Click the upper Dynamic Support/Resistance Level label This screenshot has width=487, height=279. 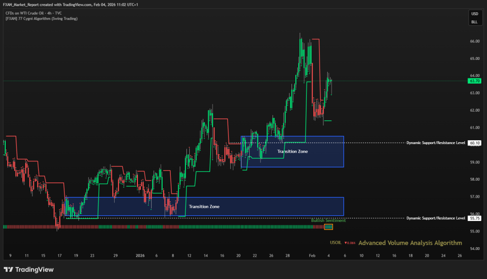436,143
